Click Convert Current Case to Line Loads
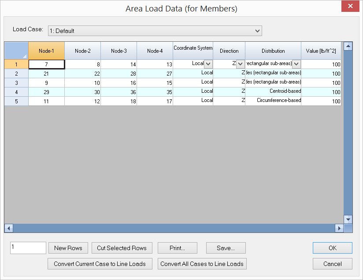Screen dimensions: 363x280 point(100,264)
